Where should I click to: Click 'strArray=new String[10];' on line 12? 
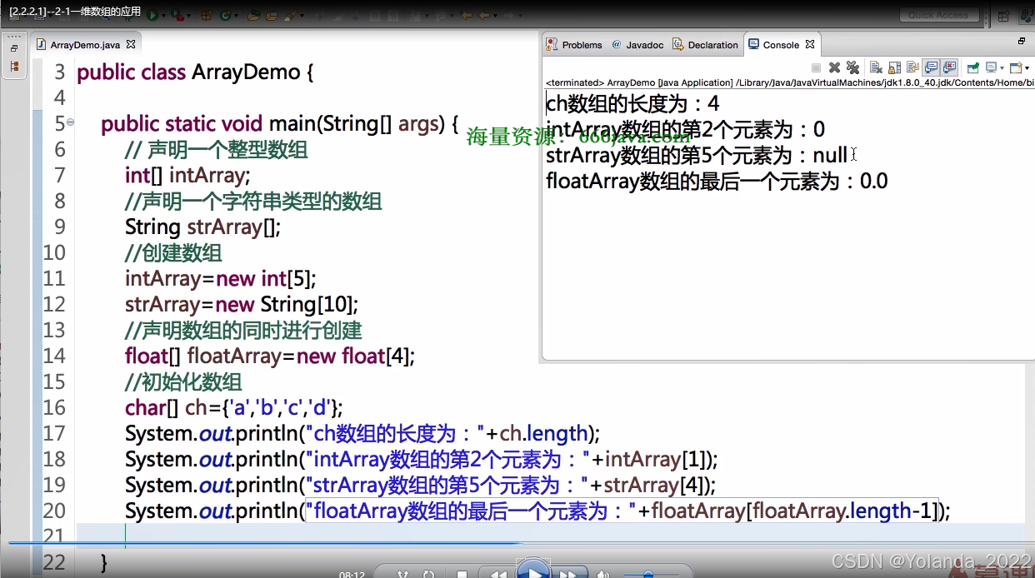(242, 304)
